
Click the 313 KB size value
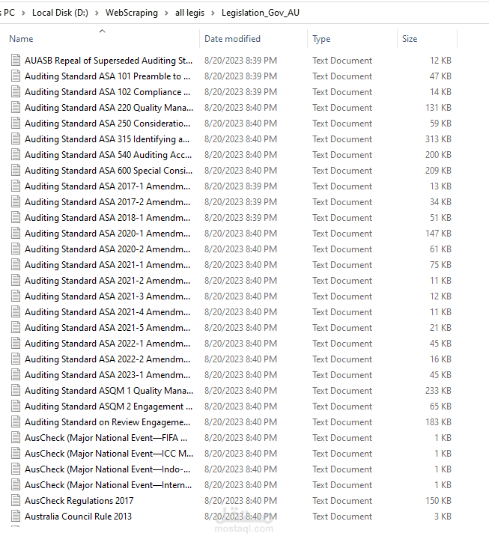point(438,139)
